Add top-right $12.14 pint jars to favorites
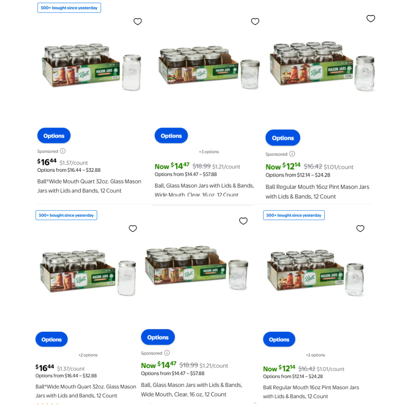Screen dimensions: 405x405 [x=371, y=19]
